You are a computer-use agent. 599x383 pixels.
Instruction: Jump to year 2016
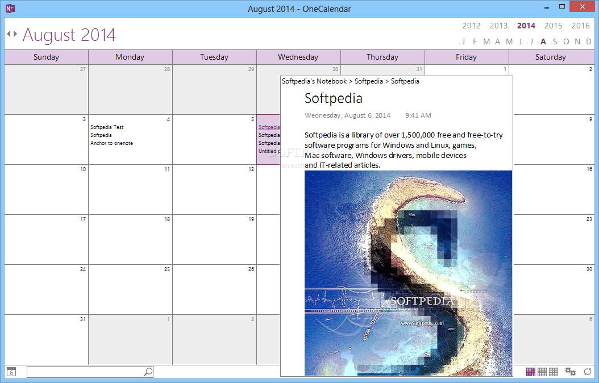click(x=580, y=26)
